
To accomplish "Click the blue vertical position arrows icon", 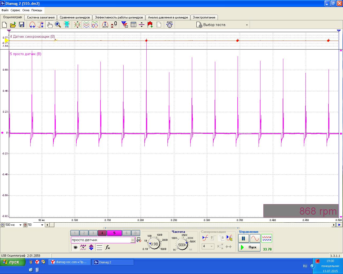I will 91,248.
